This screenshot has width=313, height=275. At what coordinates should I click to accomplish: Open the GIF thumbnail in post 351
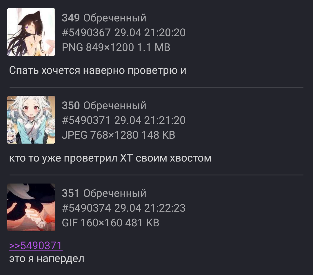[31, 207]
